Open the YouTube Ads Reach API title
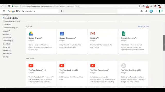165x92 pixels. tap(131, 70)
